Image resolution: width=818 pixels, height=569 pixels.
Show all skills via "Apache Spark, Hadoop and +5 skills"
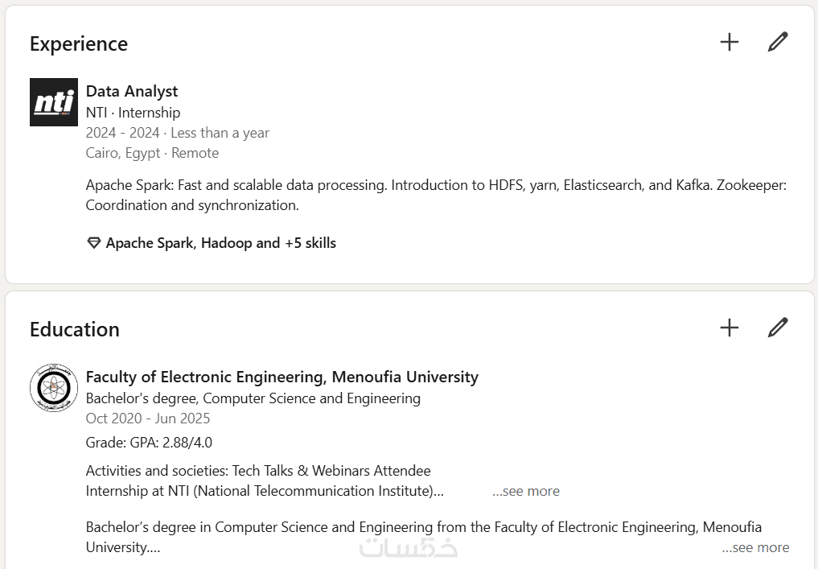(220, 243)
